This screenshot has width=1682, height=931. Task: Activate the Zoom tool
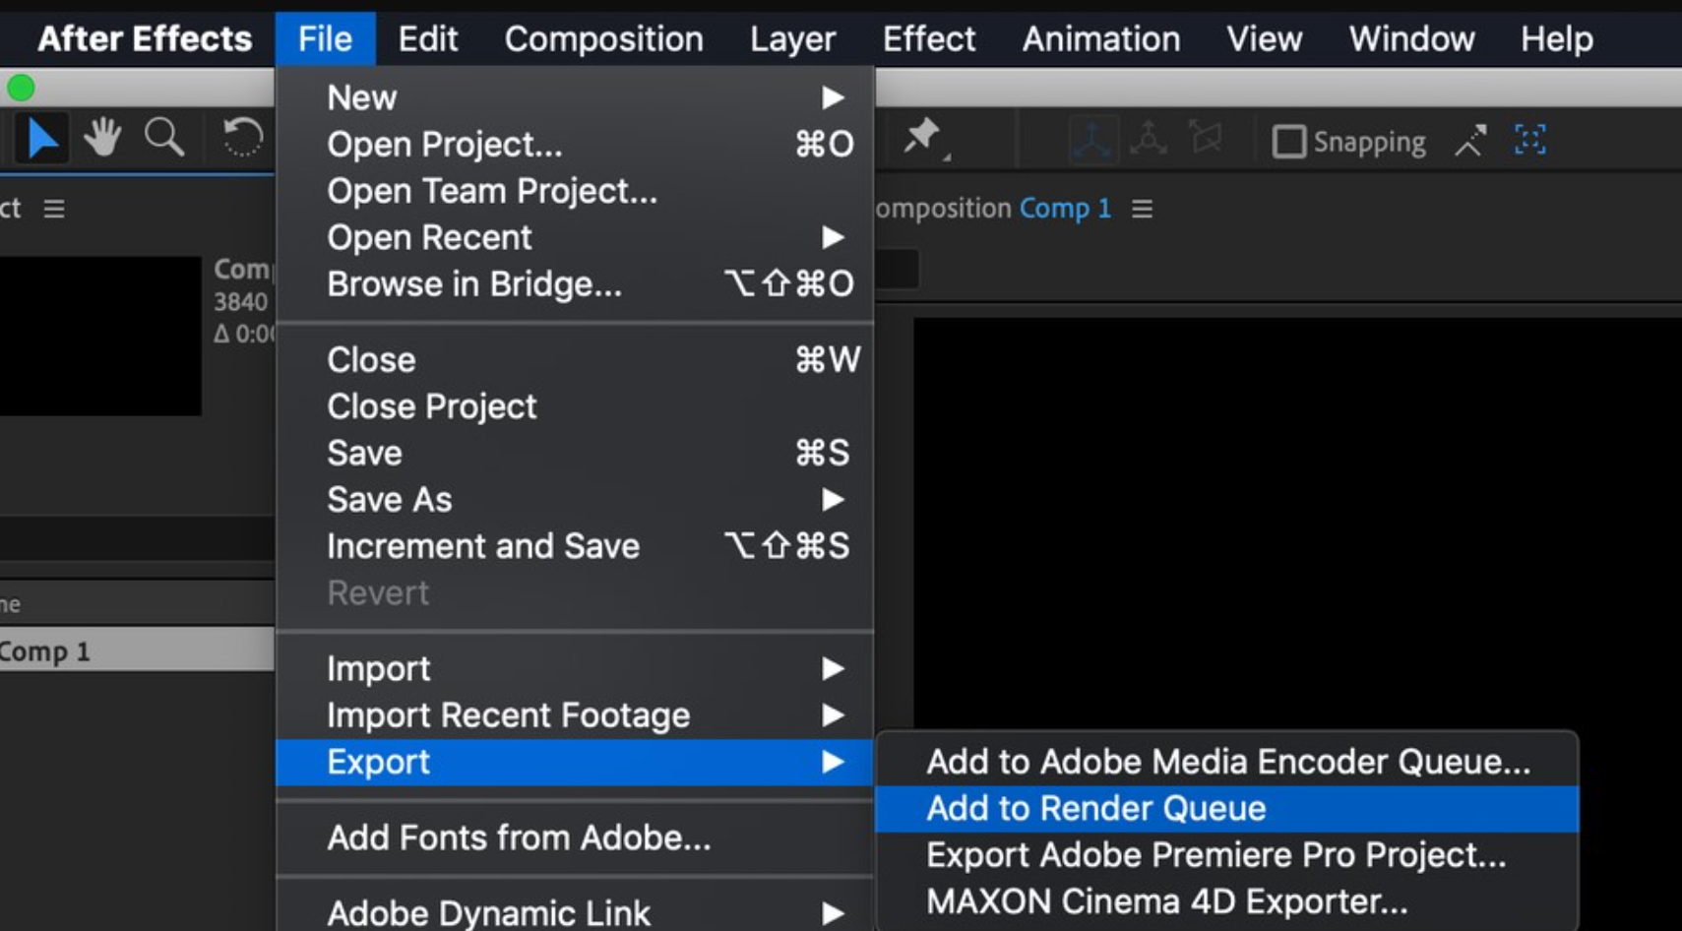coord(163,138)
